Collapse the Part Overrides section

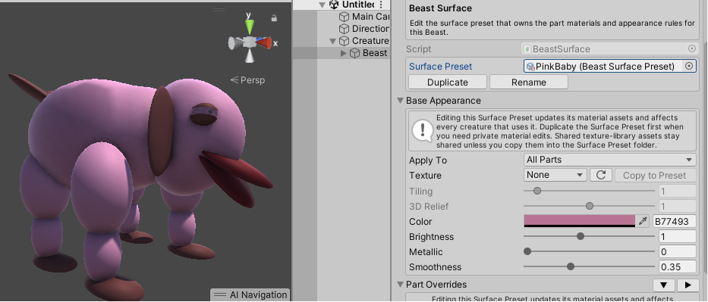(x=400, y=285)
